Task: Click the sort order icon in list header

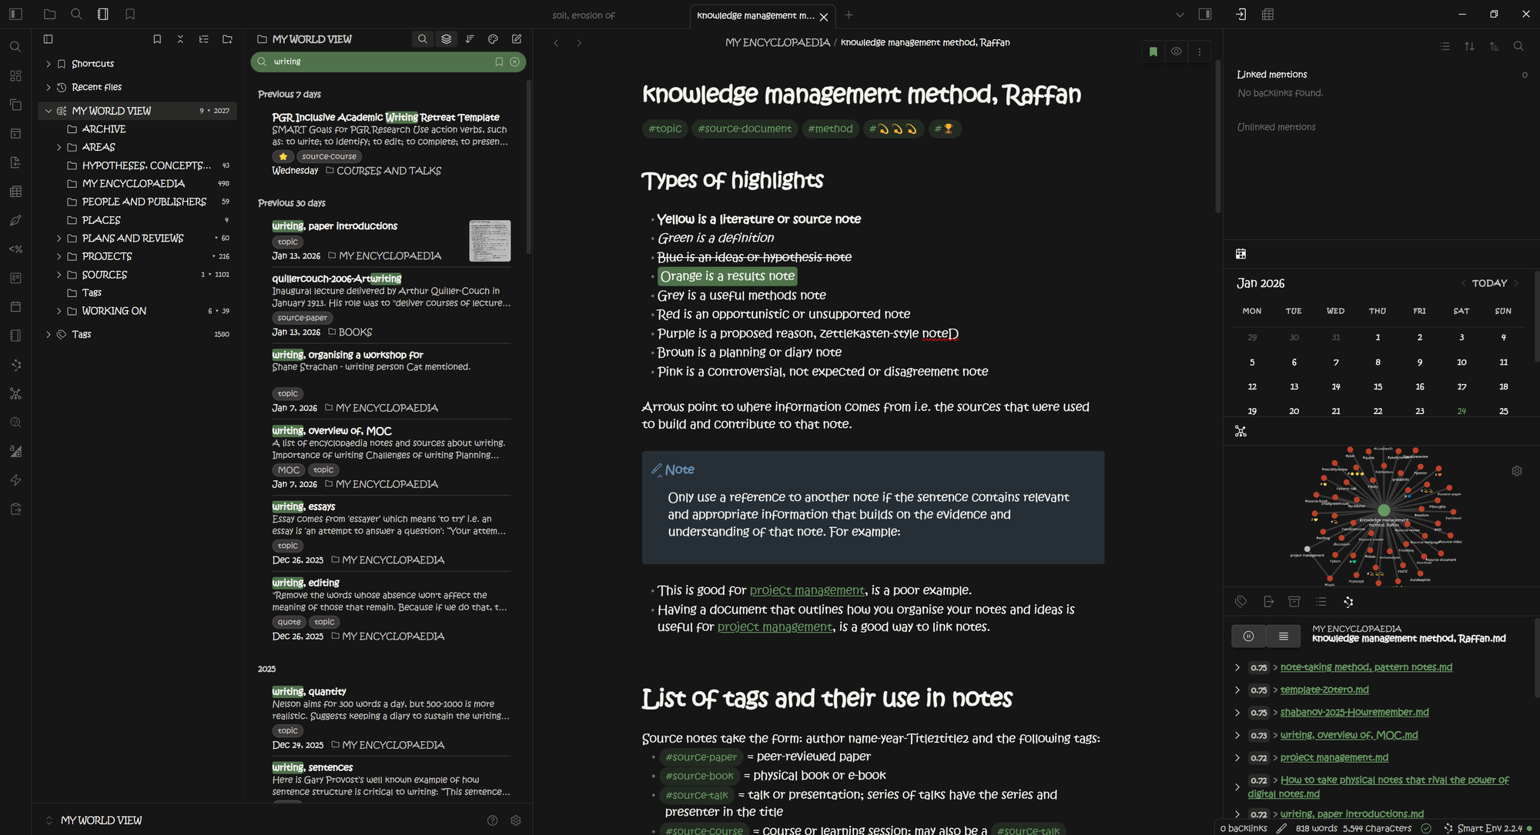Action: [x=470, y=39]
